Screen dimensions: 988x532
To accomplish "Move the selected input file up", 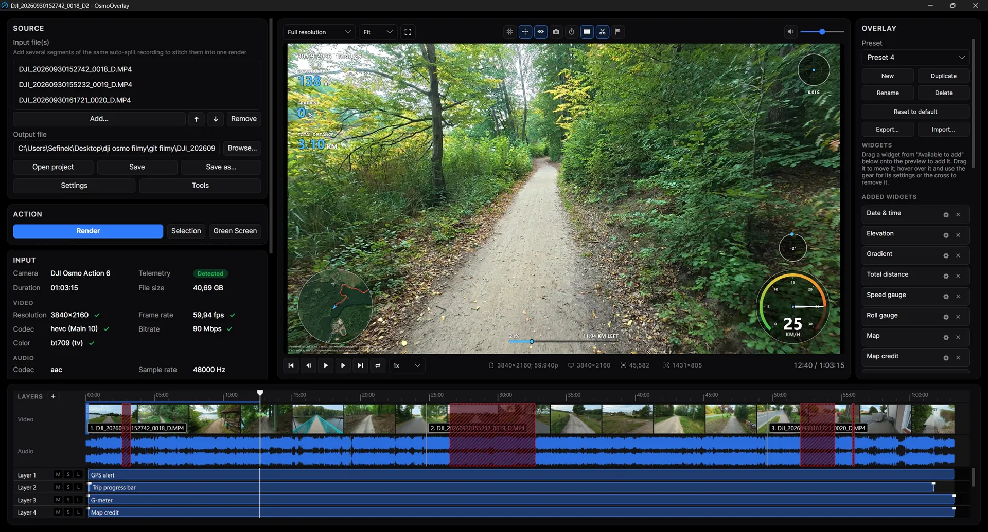I will pos(196,119).
